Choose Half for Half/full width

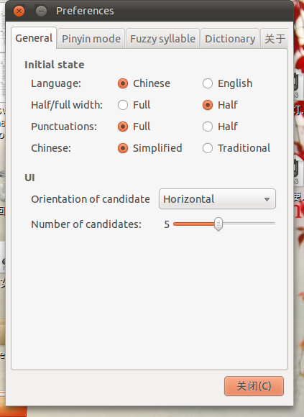pos(208,105)
